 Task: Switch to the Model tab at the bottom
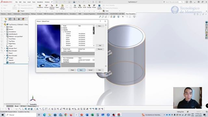[17, 106]
